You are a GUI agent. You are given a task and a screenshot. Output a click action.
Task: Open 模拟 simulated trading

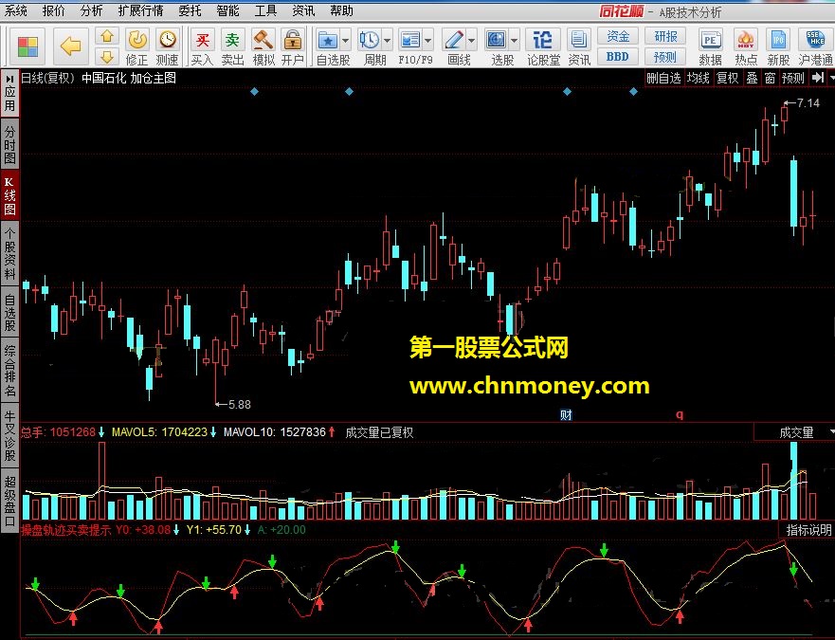point(263,46)
